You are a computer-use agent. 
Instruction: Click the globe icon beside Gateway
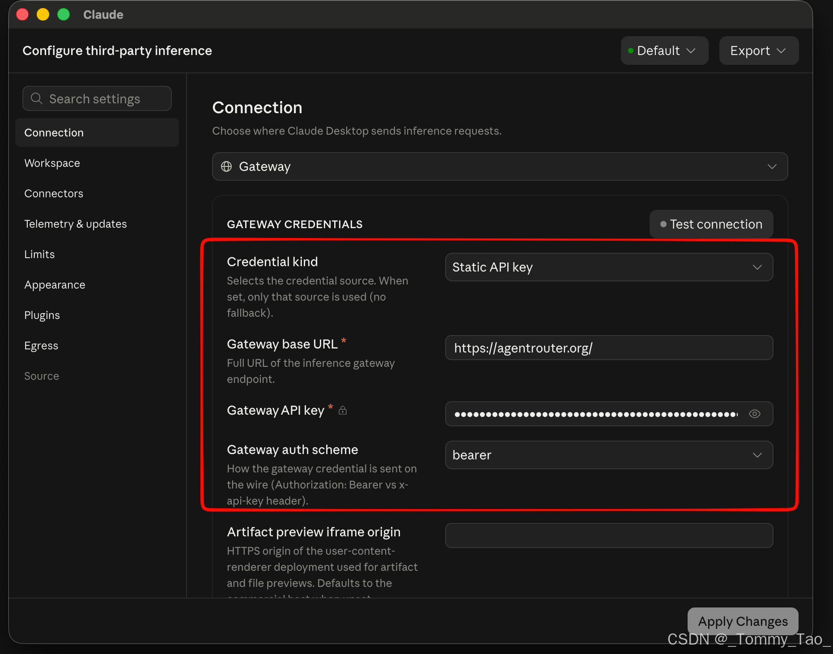coord(226,166)
